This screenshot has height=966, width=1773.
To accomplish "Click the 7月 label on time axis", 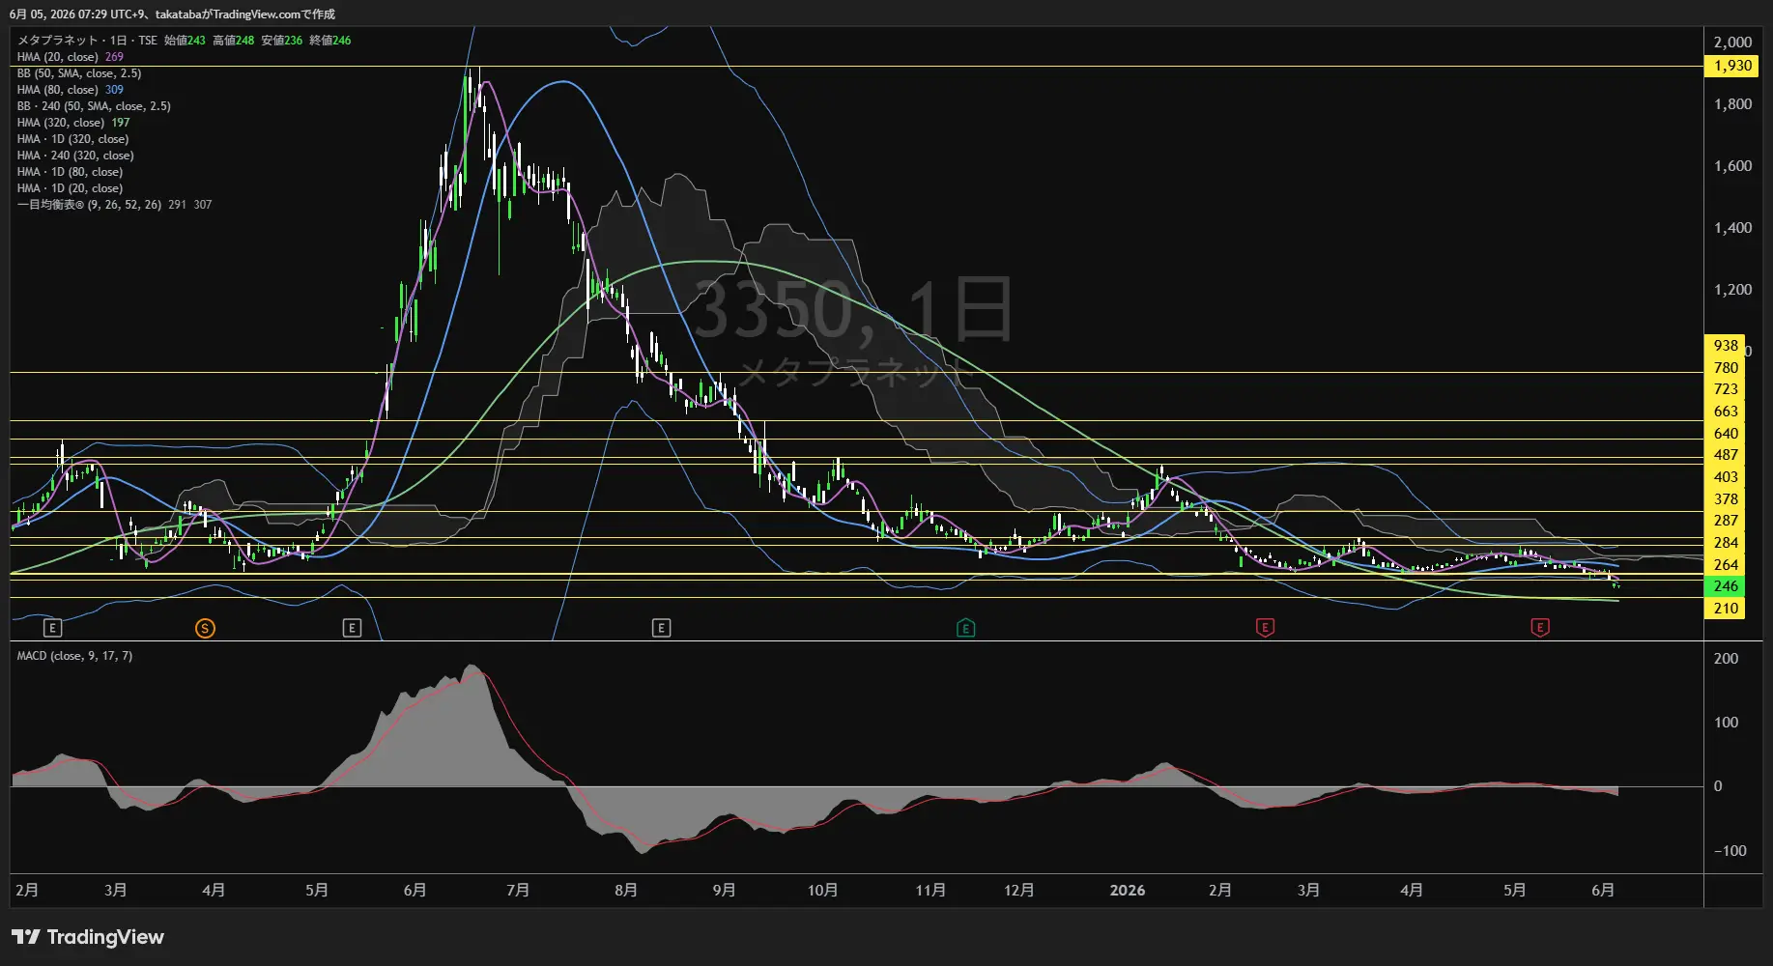I will point(518,891).
